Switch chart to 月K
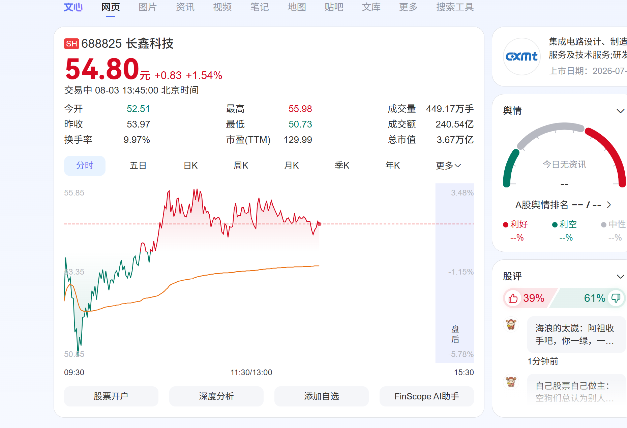 pyautogui.click(x=292, y=166)
